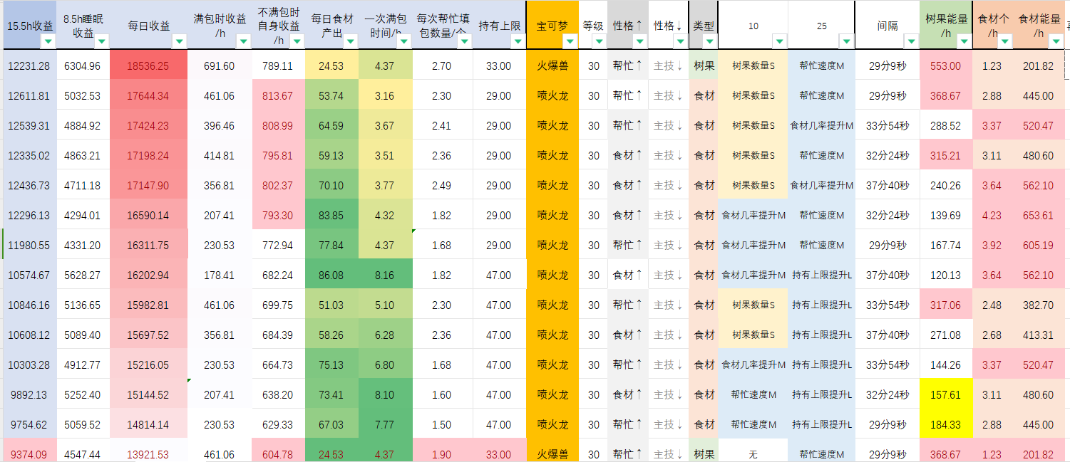Select the cell with value 288.52
This screenshot has width=1070, height=462.
click(x=946, y=125)
